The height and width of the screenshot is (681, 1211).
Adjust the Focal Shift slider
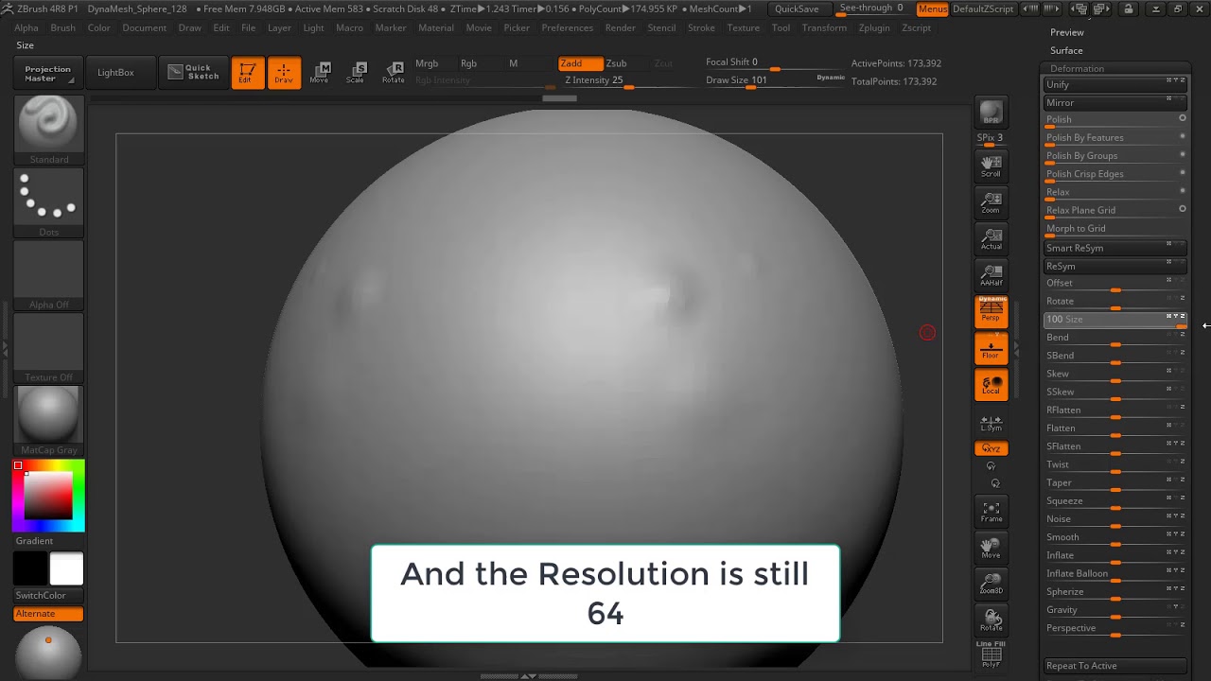coord(775,62)
